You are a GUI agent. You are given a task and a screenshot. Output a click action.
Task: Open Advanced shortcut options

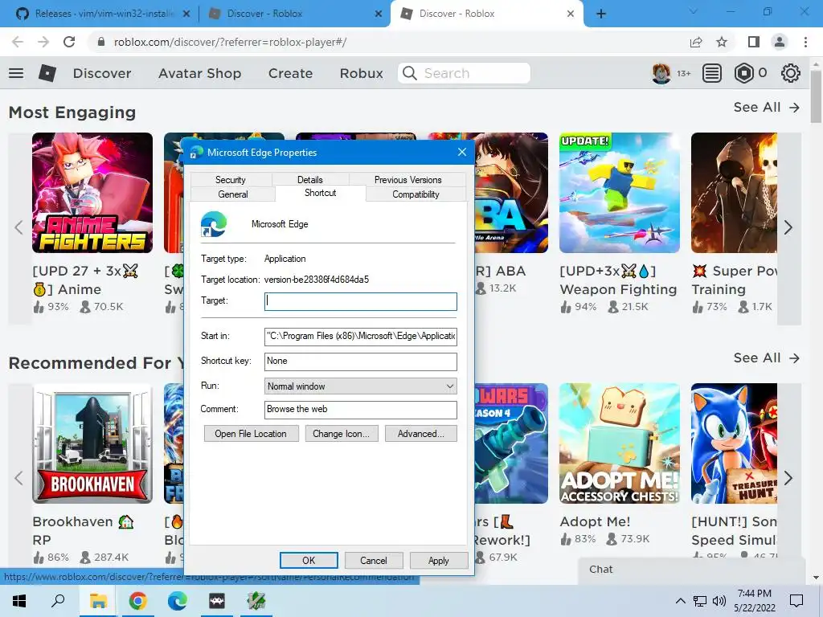(421, 433)
